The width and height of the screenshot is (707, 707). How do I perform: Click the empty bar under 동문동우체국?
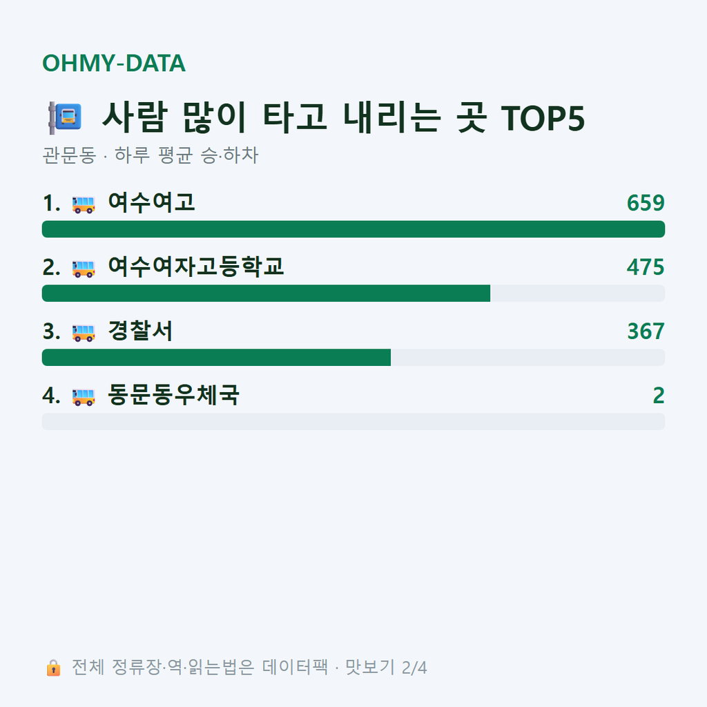tap(353, 422)
